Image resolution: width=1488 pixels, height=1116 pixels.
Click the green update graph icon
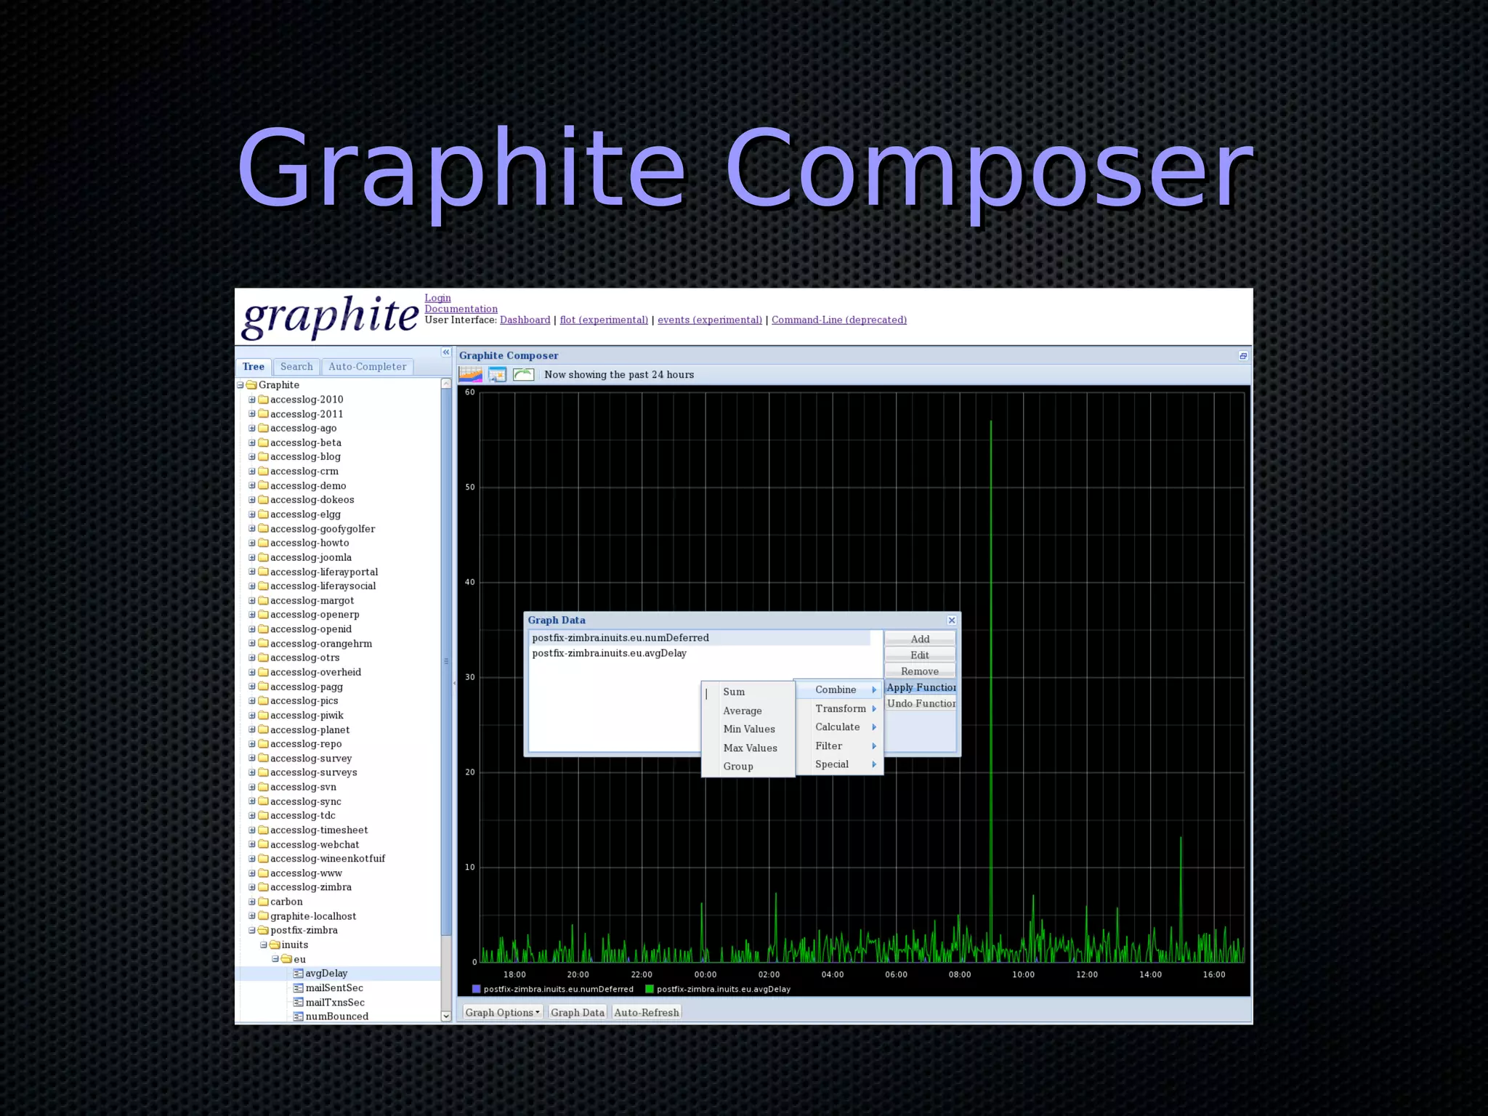point(523,374)
